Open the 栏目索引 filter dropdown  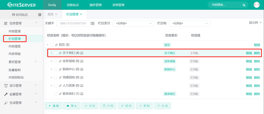[x=133, y=23]
